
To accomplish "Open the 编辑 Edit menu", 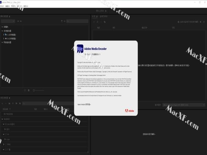I will (x=8, y=6).
